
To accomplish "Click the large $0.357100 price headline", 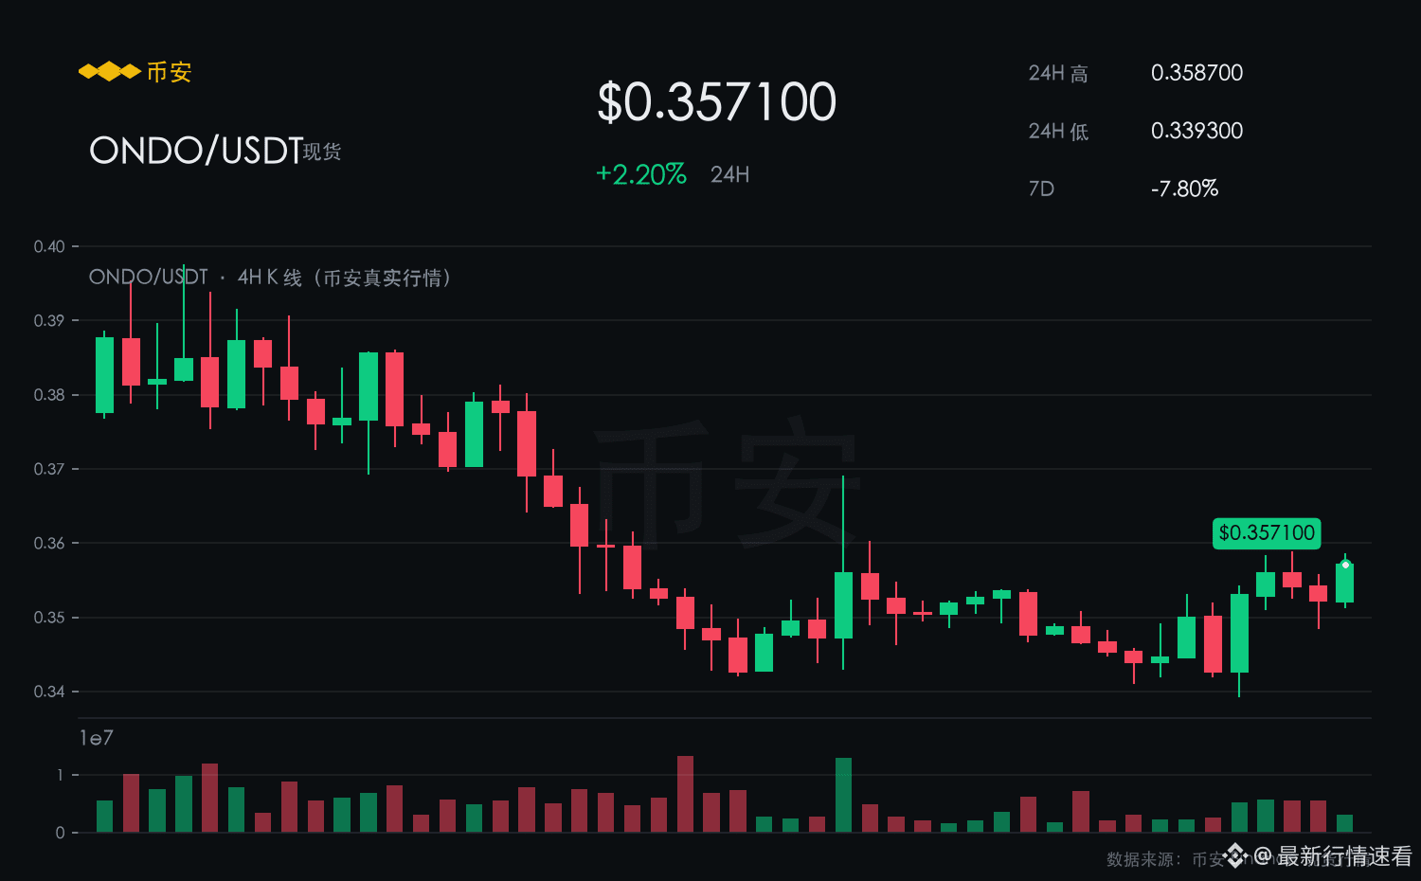I will pos(717,101).
